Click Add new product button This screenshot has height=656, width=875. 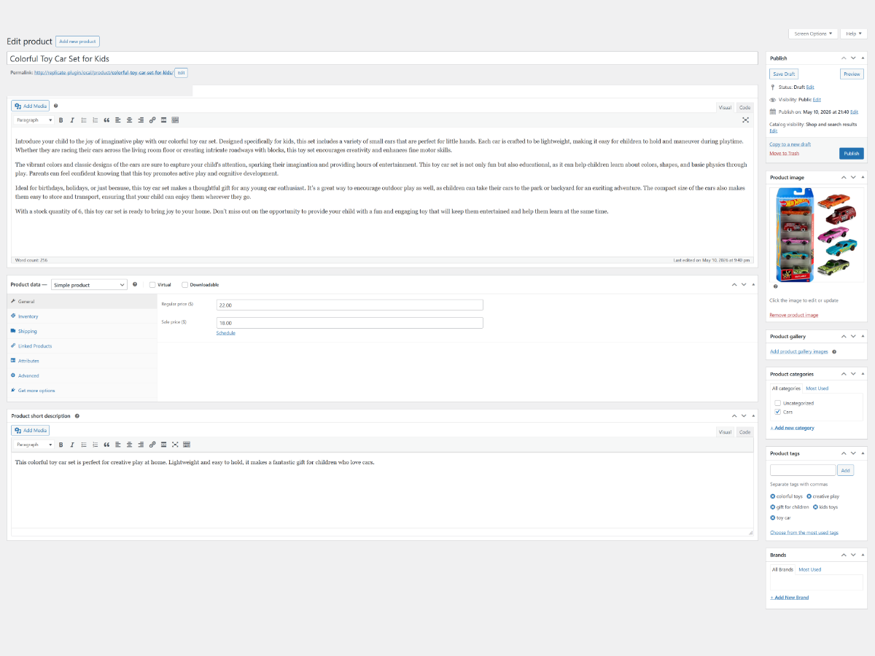[x=77, y=42]
